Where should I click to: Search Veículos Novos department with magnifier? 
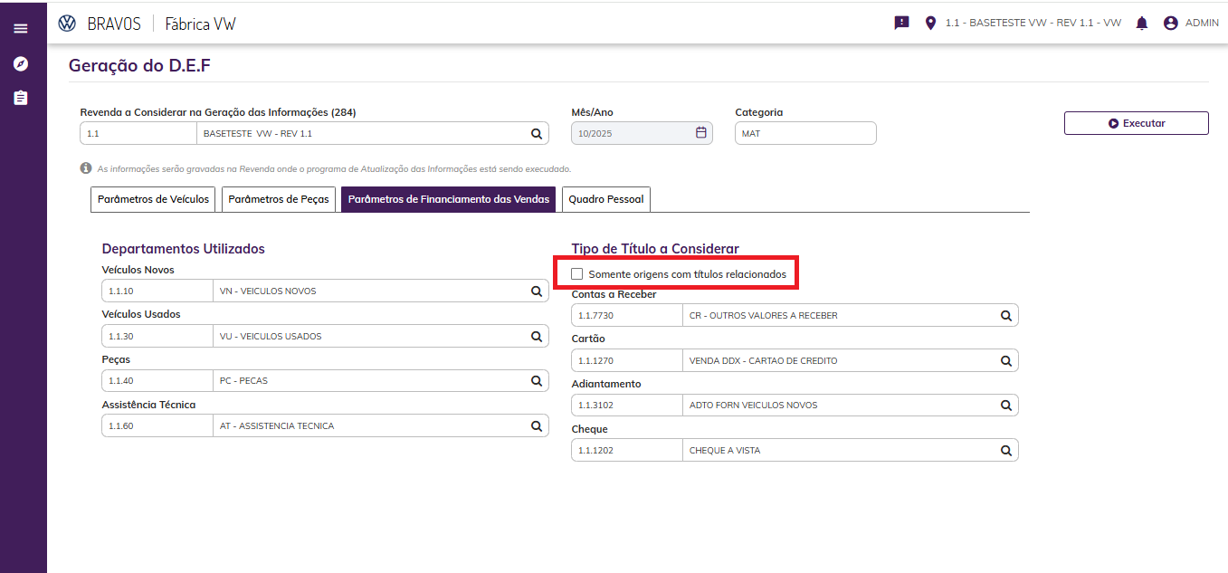(x=537, y=291)
